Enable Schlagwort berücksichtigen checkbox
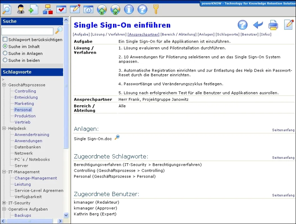This screenshot has height=224, width=296. pyautogui.click(x=5, y=39)
